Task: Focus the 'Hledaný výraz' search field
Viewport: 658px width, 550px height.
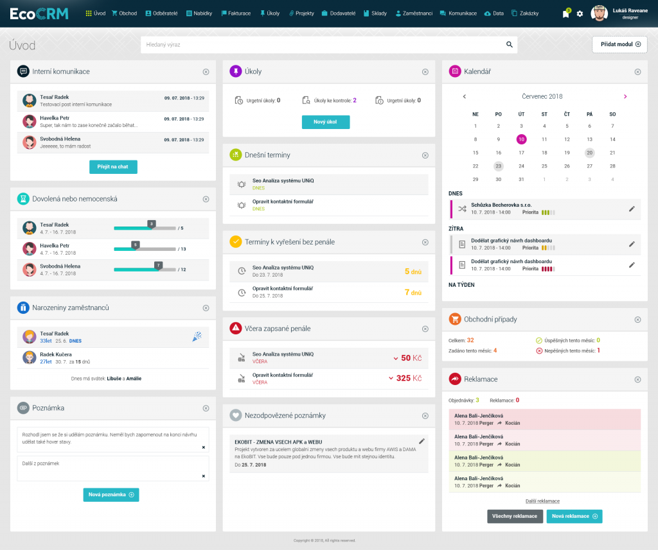Action: (321, 44)
